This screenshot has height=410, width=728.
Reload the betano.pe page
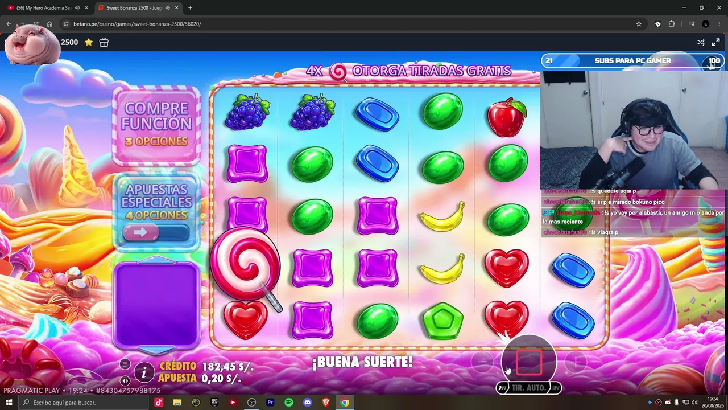coord(36,24)
